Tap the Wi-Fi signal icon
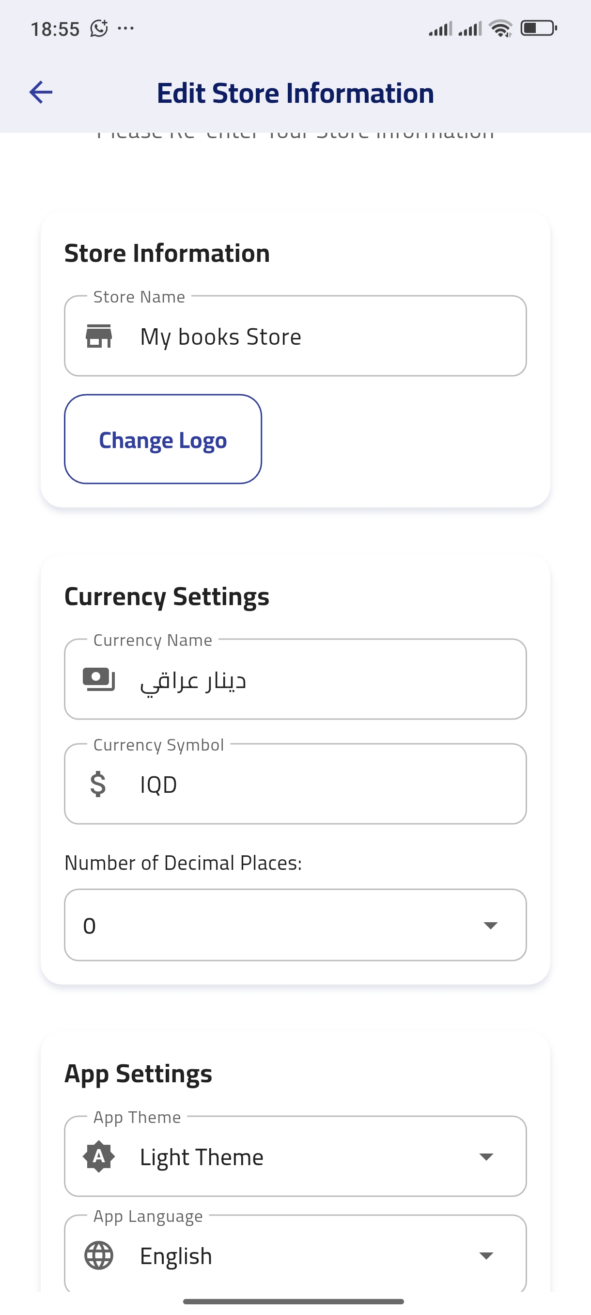The height and width of the screenshot is (1315, 591). (x=500, y=29)
